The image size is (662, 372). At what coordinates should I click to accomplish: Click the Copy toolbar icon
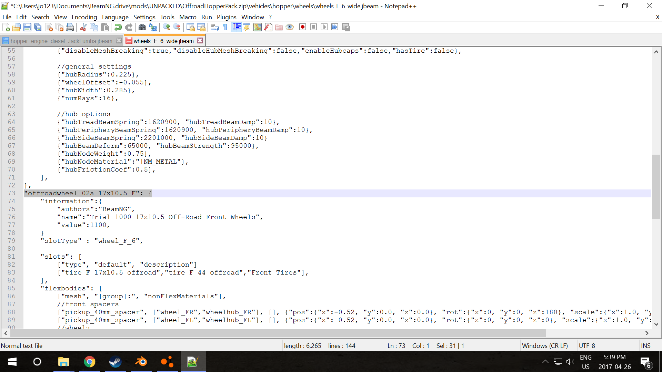pos(94,27)
